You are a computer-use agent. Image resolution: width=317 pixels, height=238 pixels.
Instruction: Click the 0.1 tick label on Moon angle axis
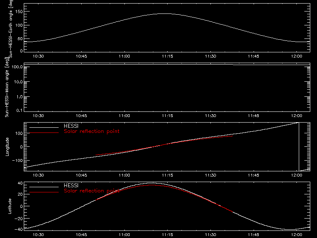click(x=19, y=110)
